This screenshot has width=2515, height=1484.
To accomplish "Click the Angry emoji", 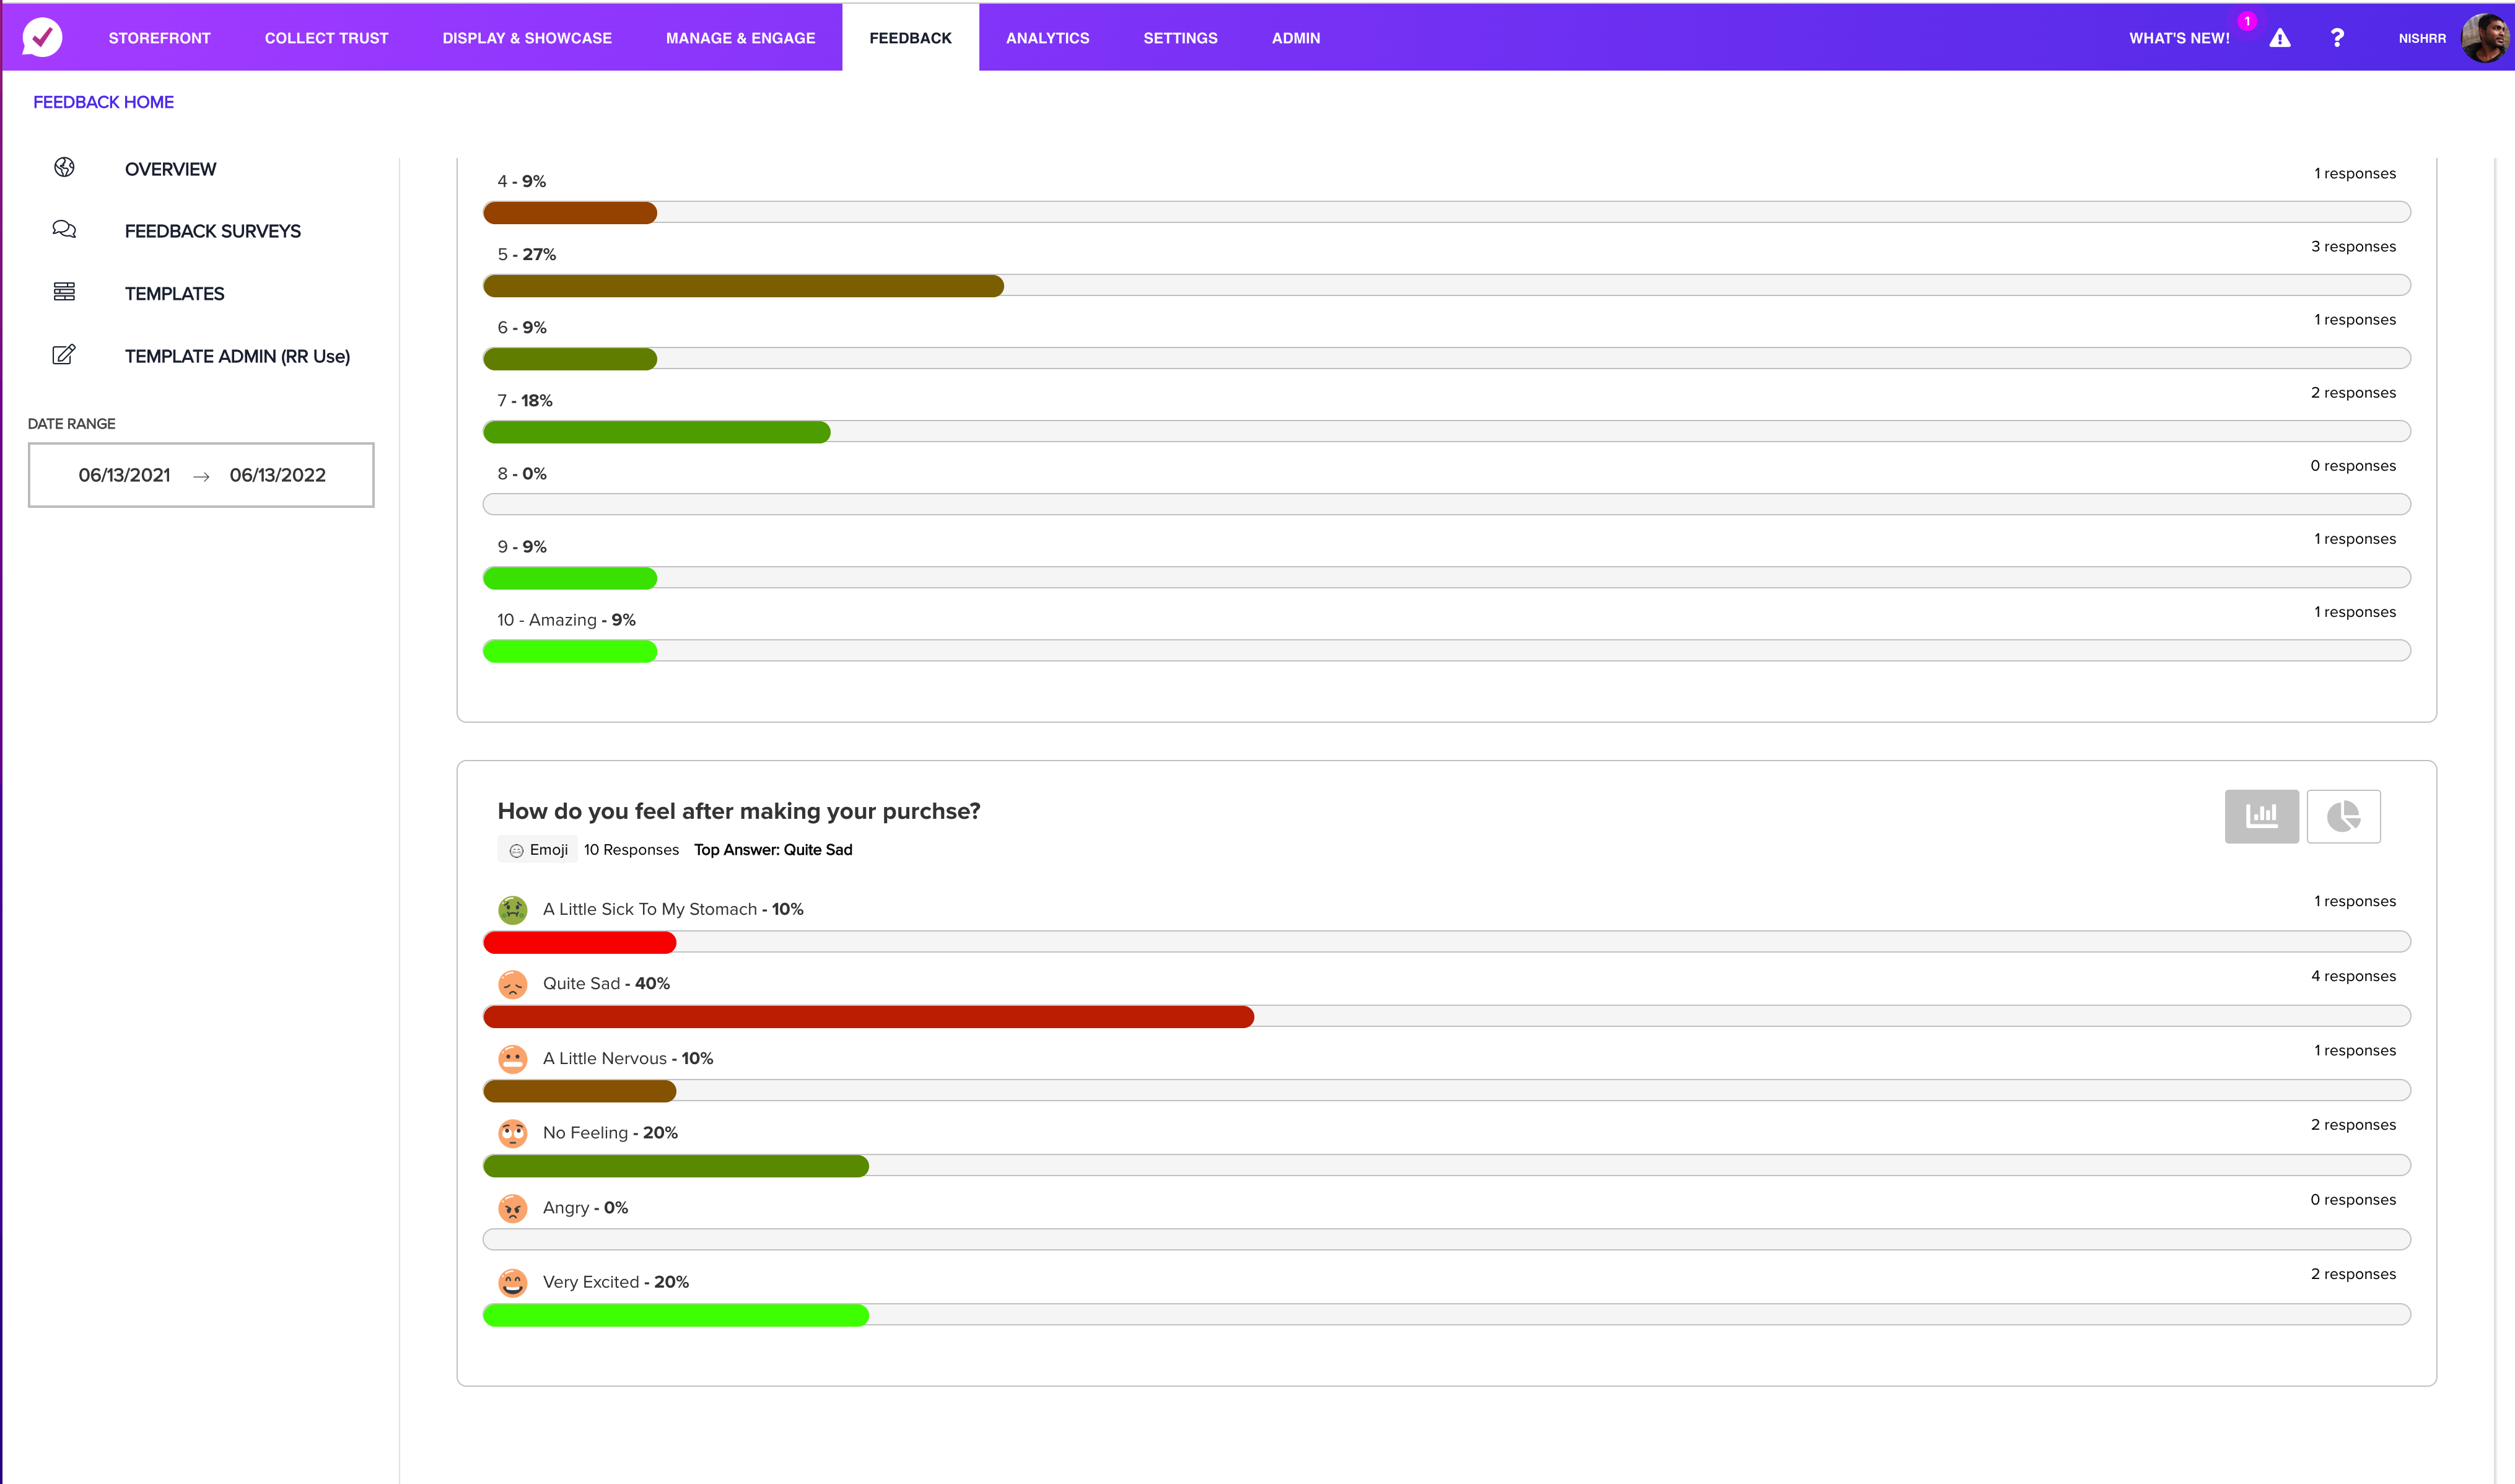I will tap(512, 1208).
